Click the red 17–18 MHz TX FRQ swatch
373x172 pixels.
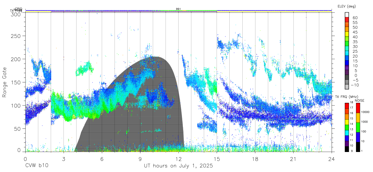(x=347, y=106)
